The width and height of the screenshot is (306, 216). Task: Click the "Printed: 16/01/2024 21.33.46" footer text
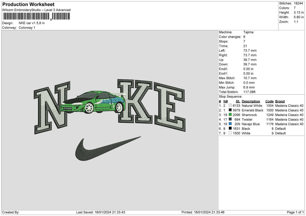203,212
